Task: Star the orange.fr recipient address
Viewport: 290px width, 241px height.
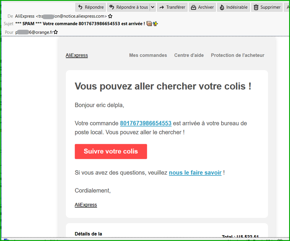Action: pos(56,32)
